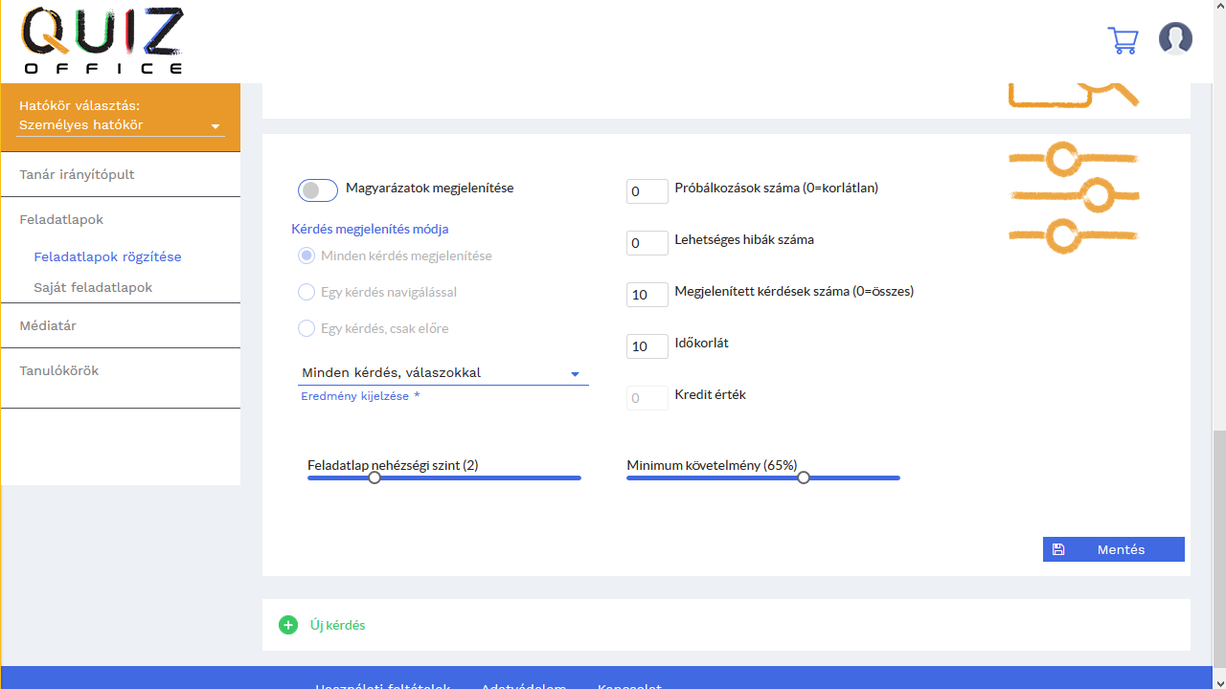The image size is (1226, 689).
Task: Select Egy kérdés navigálással option
Action: (x=306, y=293)
